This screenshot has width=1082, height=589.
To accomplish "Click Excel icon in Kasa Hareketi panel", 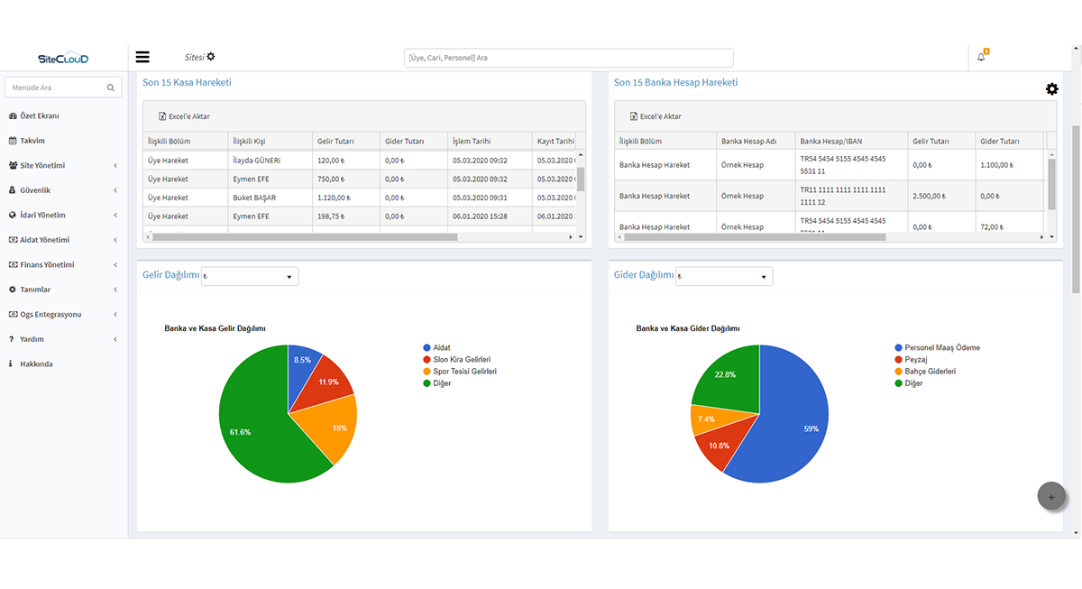I will pos(162,116).
